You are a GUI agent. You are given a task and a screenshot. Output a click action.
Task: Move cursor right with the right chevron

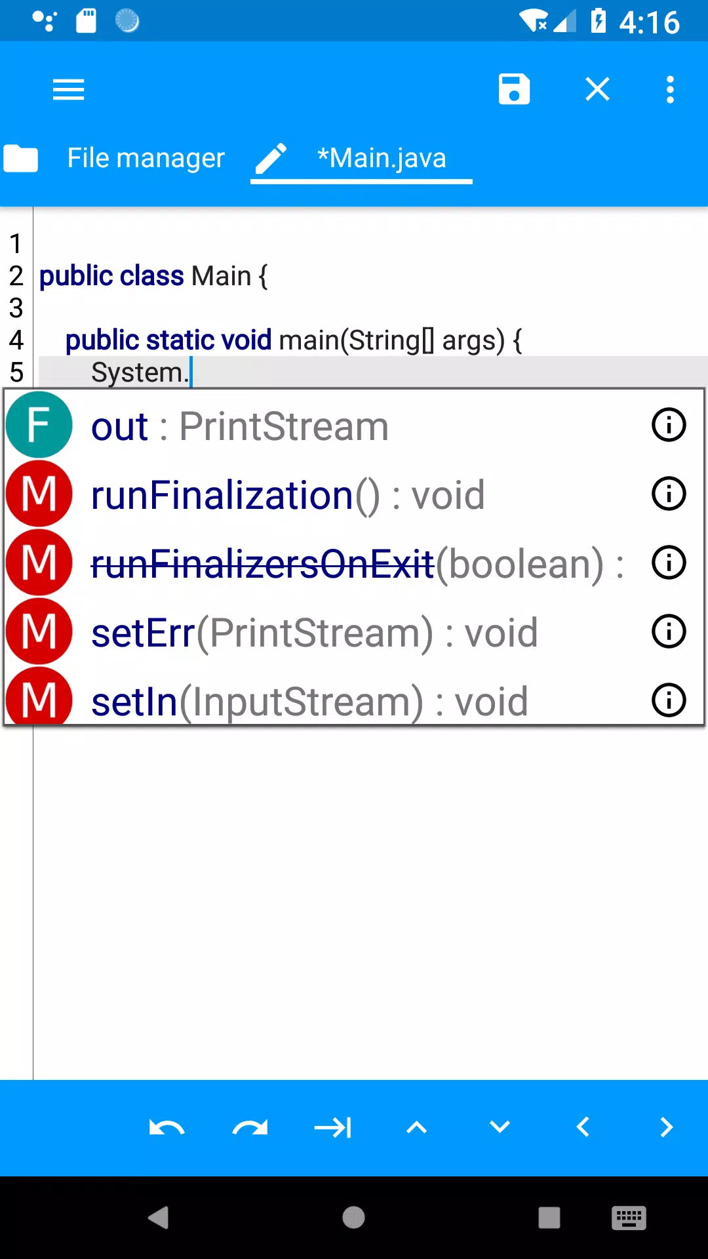(666, 1127)
